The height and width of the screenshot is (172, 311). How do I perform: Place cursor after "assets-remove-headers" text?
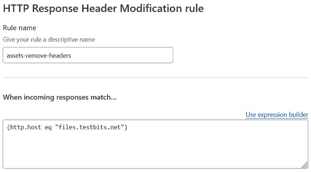click(x=71, y=55)
